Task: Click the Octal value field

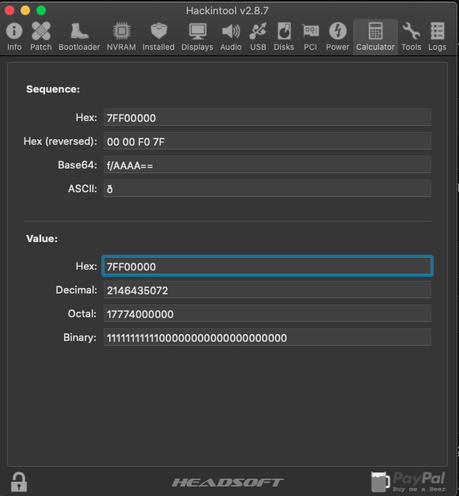Action: pyautogui.click(x=267, y=313)
